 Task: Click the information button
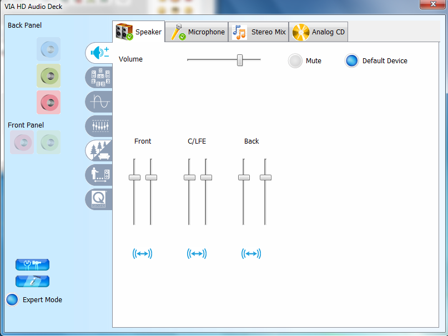(32, 281)
